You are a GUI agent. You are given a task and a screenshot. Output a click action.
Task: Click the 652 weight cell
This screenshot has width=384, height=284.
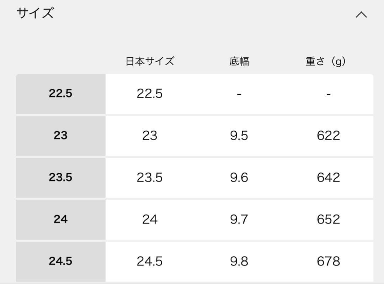(328, 219)
